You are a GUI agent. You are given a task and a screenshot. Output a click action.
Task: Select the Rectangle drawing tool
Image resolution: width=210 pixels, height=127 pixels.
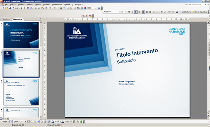coord(28,121)
